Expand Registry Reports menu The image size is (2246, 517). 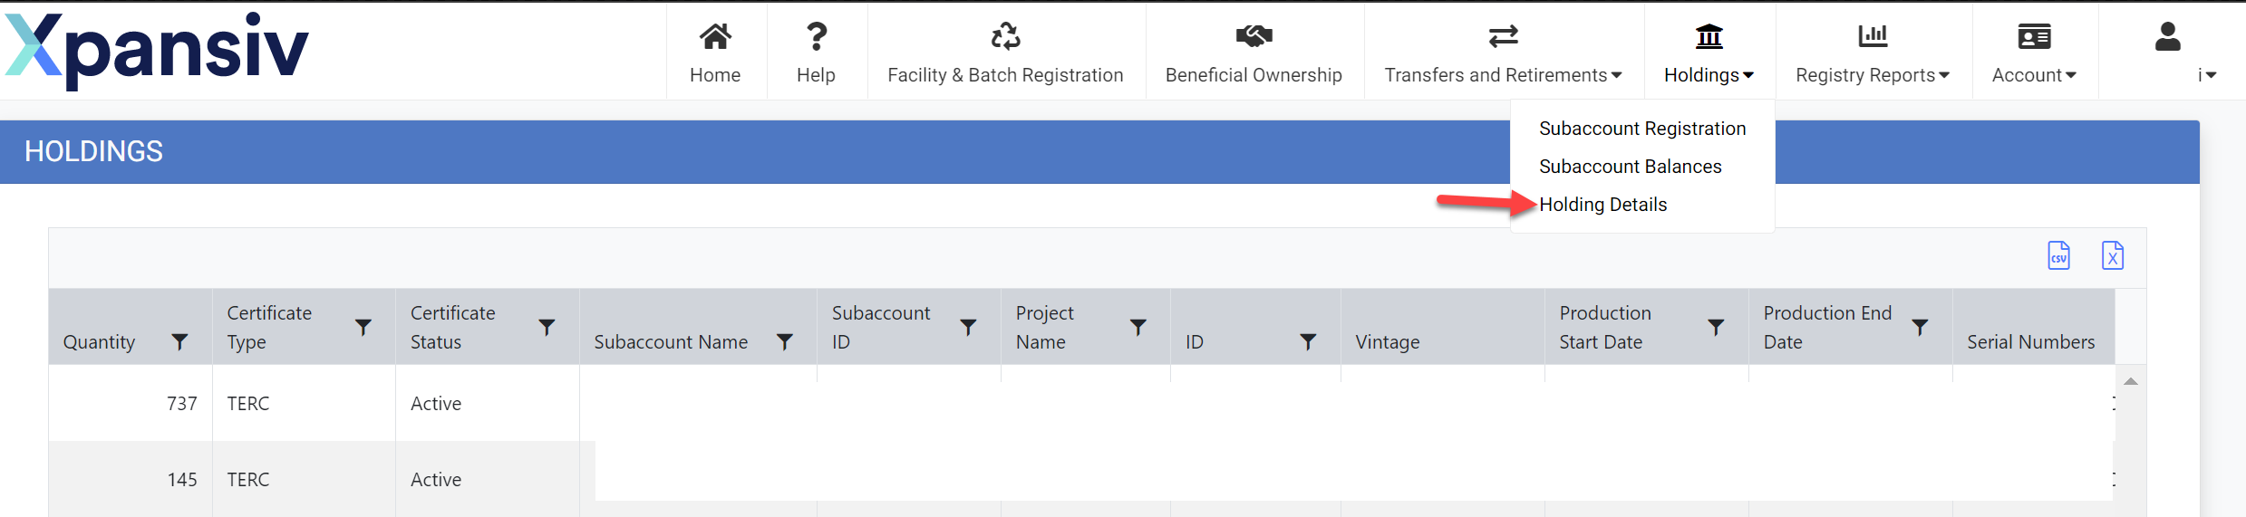pos(1873,75)
